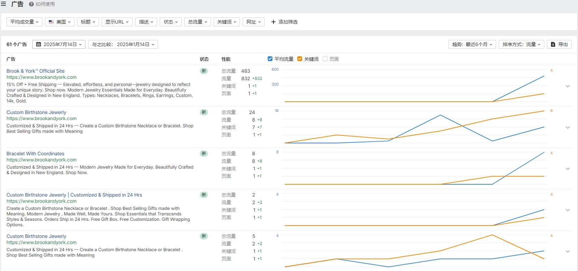Open the Bracelet With Coordinates ad link
The image size is (578, 271).
36,154
